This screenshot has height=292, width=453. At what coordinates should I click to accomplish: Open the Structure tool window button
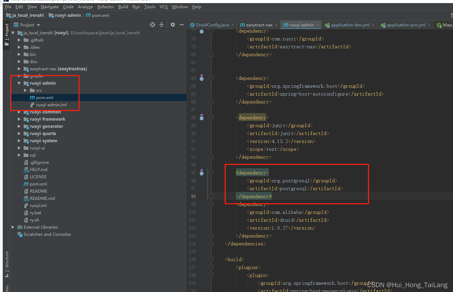[x=7, y=265]
